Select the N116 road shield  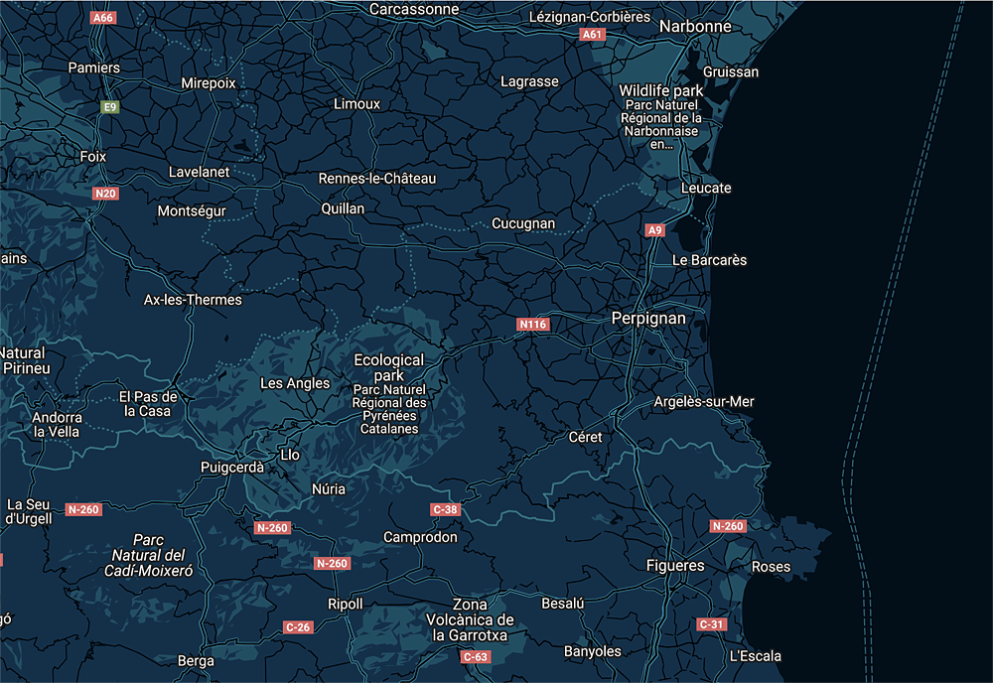[532, 324]
